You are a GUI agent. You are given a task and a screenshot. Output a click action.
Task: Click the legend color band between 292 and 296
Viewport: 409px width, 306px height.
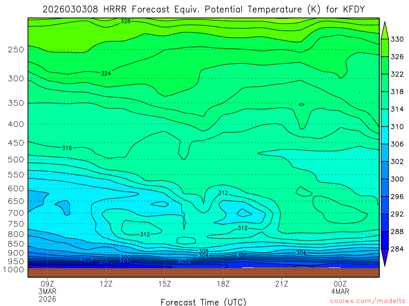[385, 205]
